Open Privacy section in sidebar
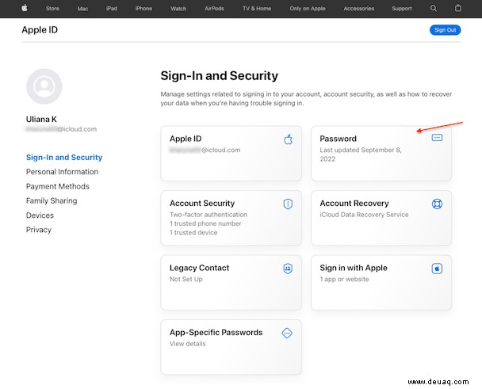 pyautogui.click(x=39, y=230)
